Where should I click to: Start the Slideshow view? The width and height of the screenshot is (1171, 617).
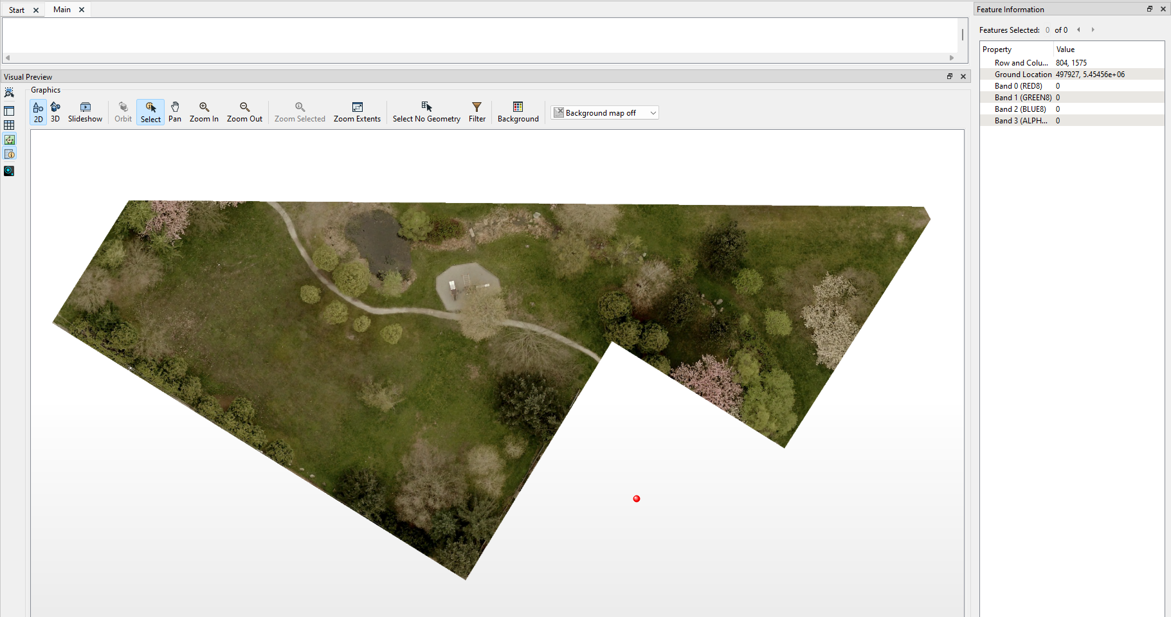pyautogui.click(x=85, y=112)
